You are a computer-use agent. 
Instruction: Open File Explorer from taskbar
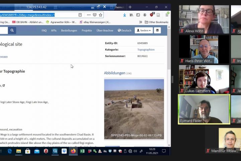[19, 151]
